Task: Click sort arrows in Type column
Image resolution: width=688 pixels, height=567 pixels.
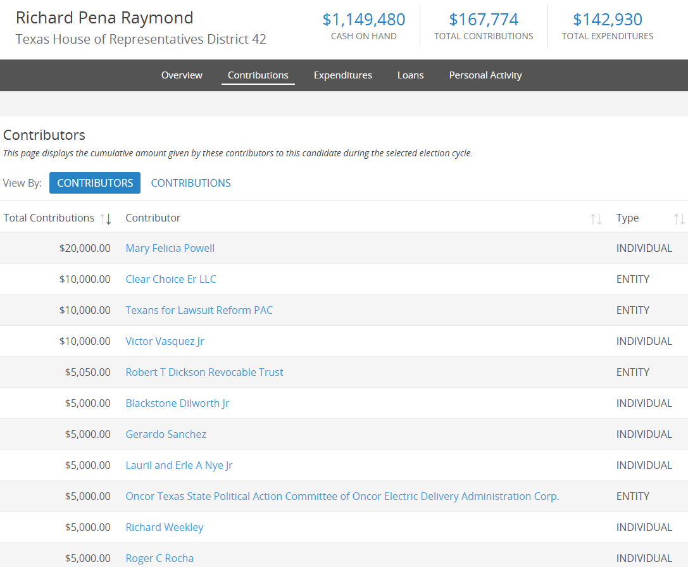Action: 679,219
